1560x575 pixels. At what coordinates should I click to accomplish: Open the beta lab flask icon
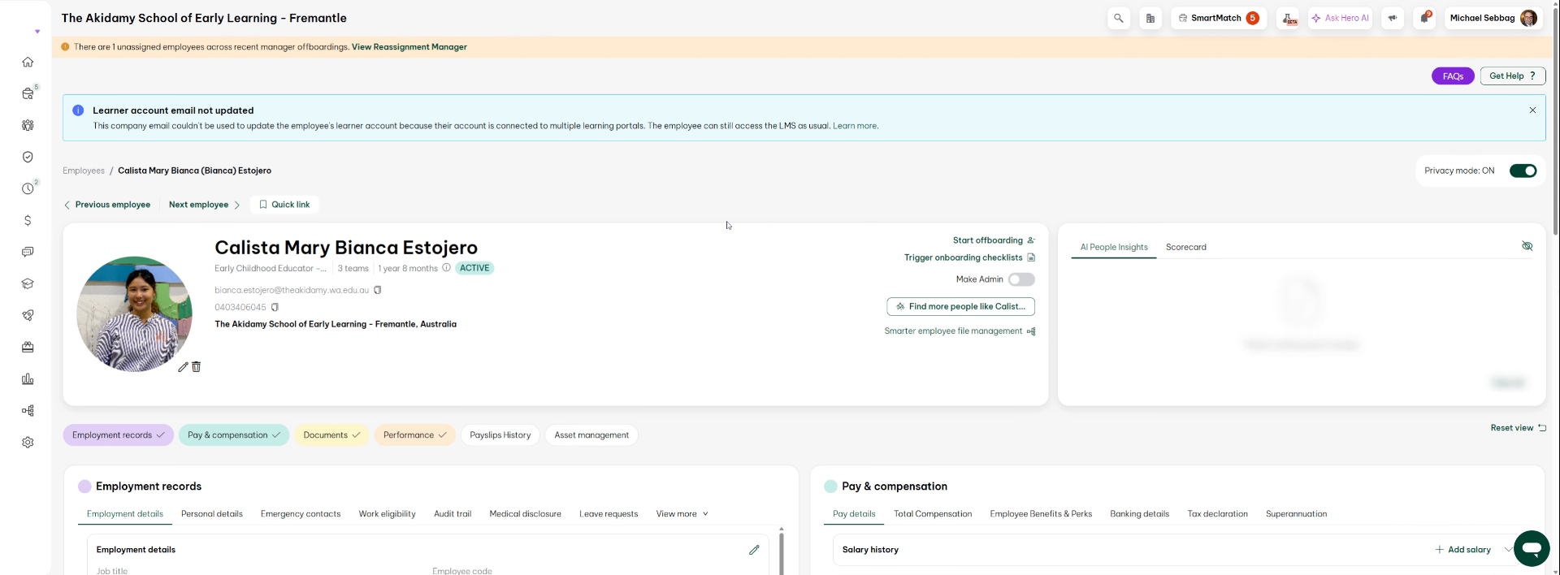(1289, 18)
